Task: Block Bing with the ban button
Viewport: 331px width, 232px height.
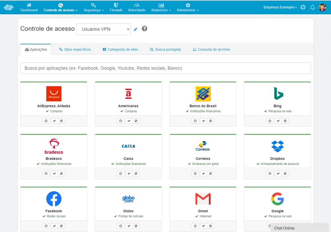Action: coord(285,121)
